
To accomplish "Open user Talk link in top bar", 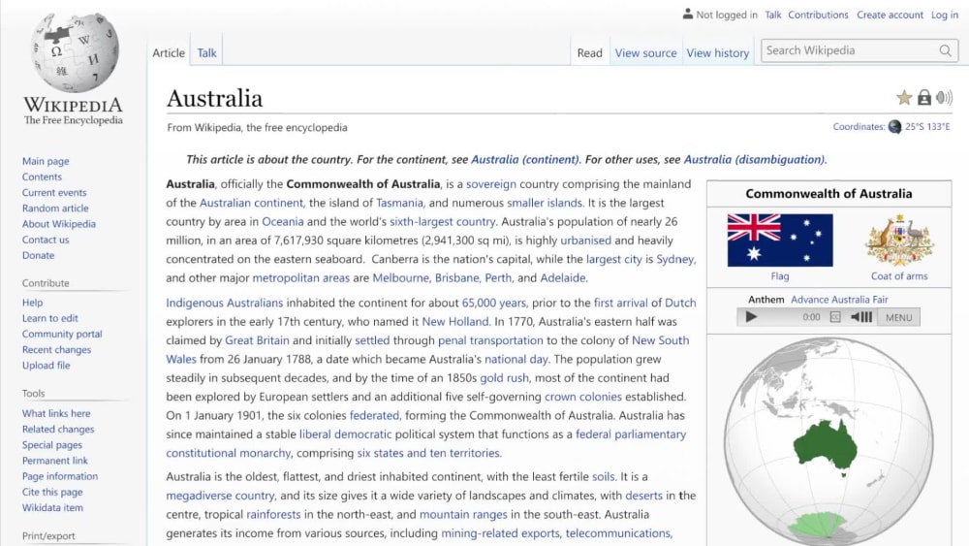I will [772, 15].
